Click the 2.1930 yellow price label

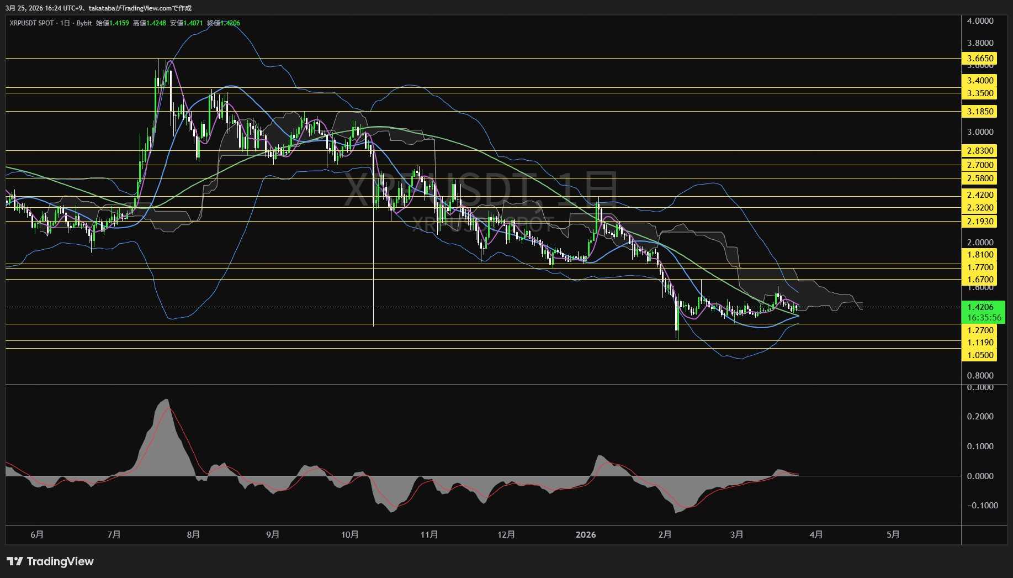coord(980,222)
